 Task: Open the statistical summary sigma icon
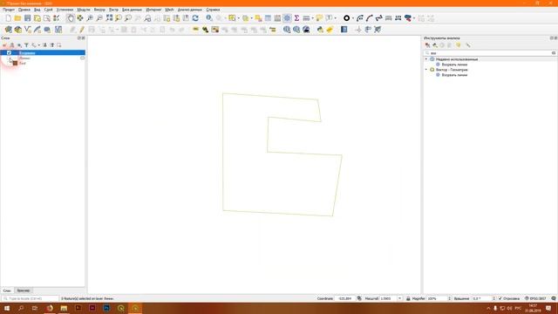point(296,18)
